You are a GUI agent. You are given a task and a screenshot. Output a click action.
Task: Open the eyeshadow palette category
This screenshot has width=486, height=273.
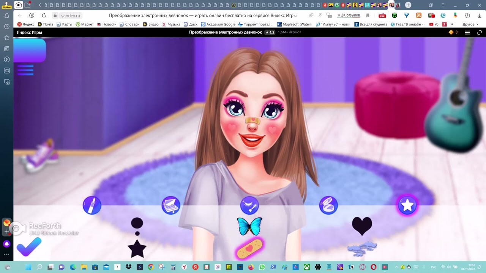171,206
